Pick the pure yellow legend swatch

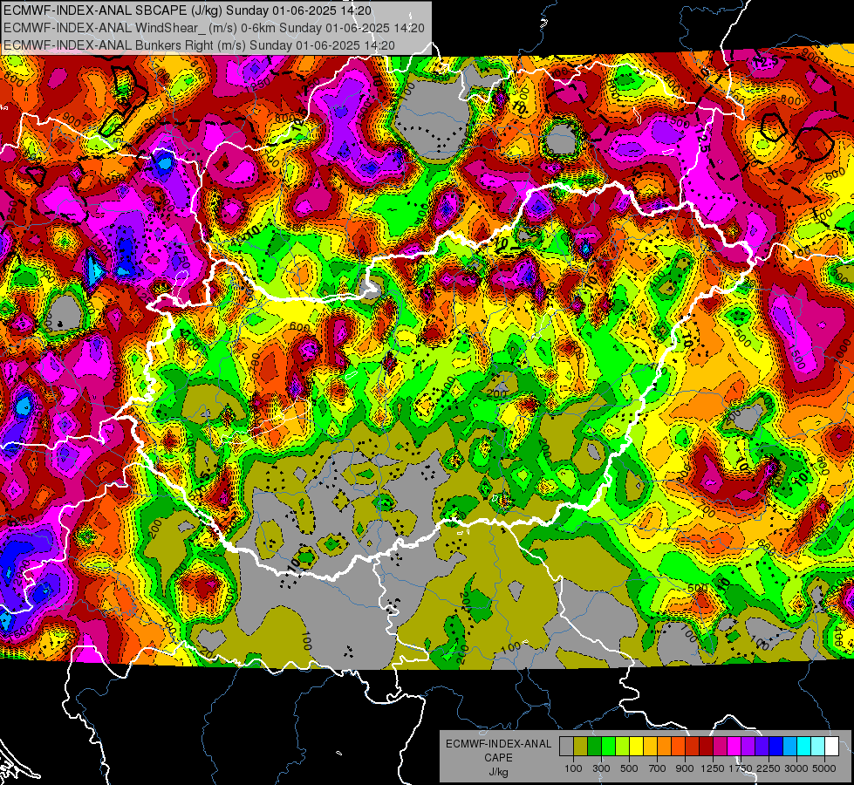(636, 747)
